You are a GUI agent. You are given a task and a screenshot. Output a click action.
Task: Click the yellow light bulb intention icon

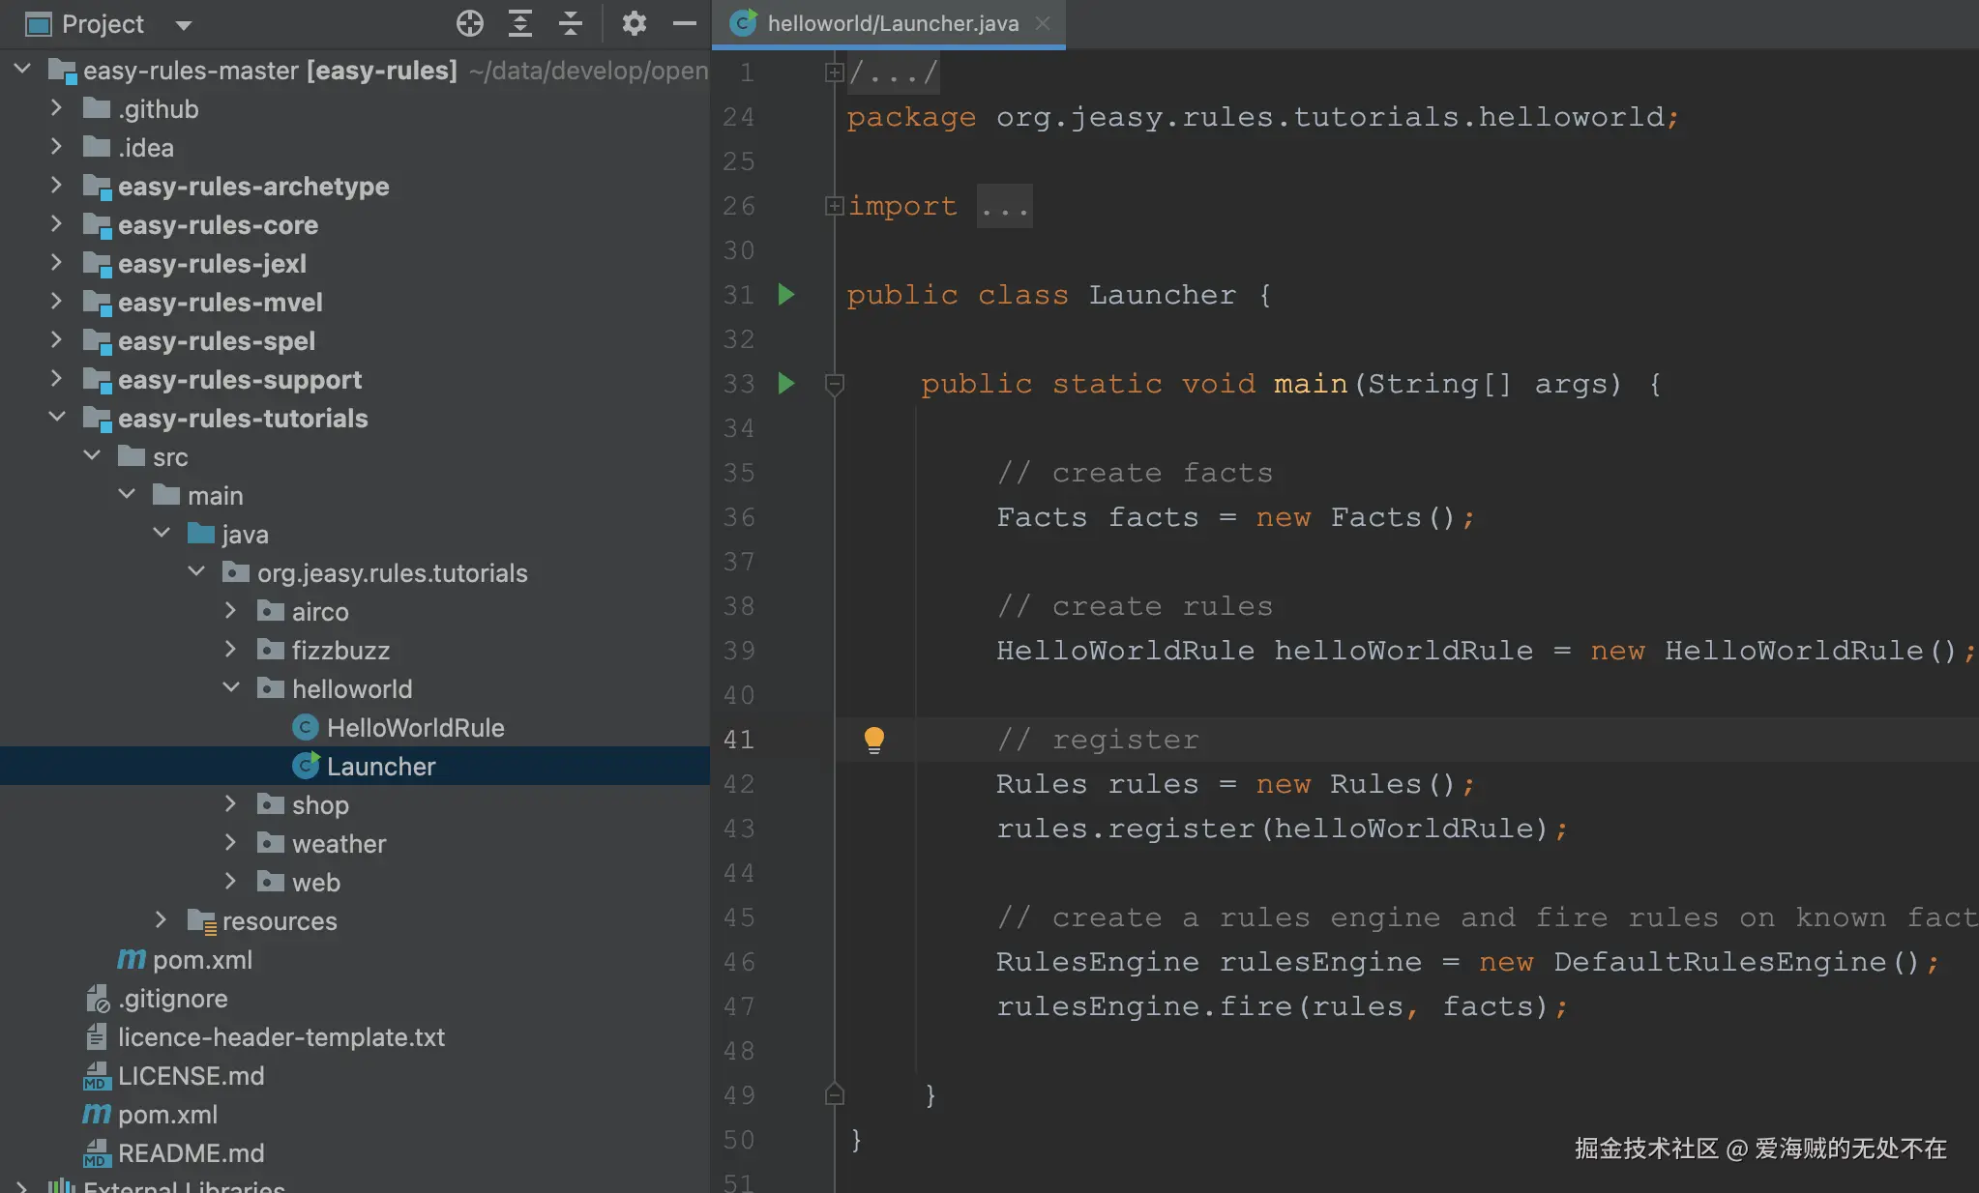(x=873, y=740)
